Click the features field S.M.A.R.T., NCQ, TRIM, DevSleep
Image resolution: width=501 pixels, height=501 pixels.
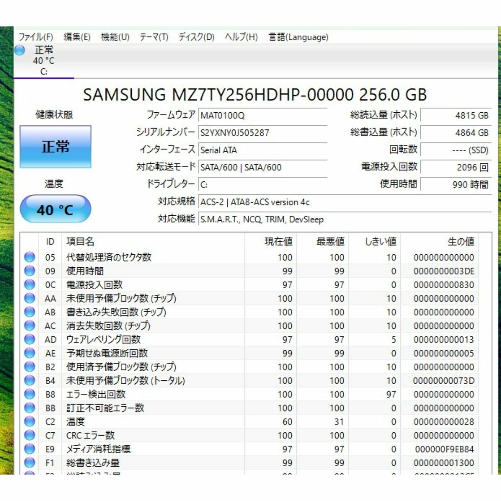tap(345, 219)
